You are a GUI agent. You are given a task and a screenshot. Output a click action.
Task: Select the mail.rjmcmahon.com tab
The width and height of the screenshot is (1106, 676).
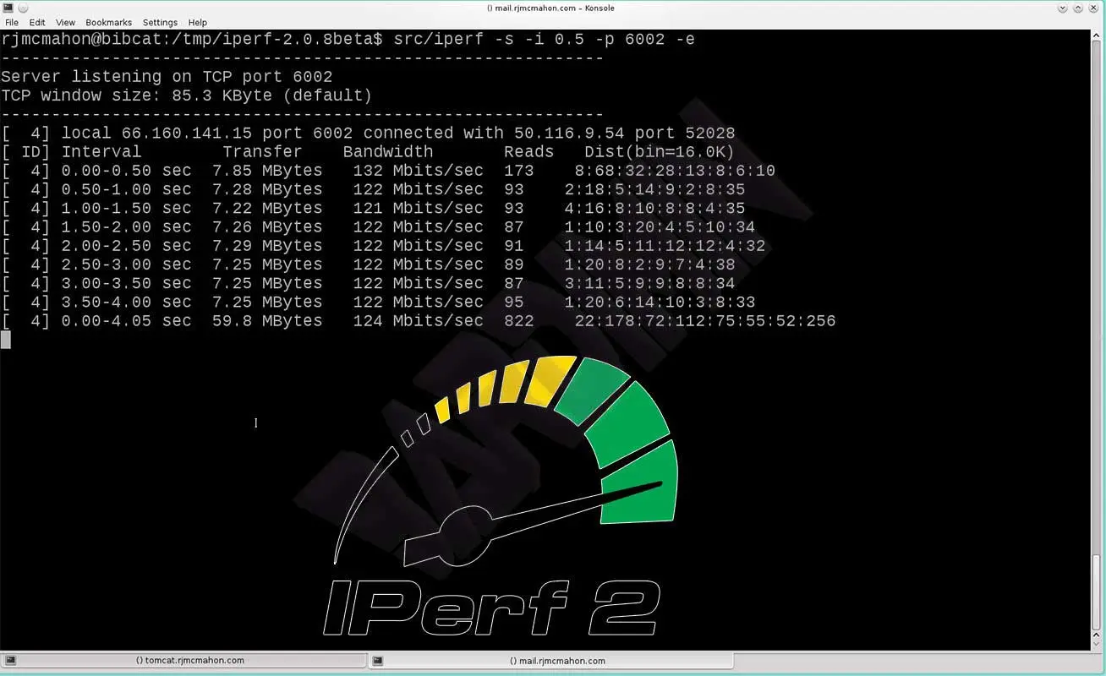point(558,661)
